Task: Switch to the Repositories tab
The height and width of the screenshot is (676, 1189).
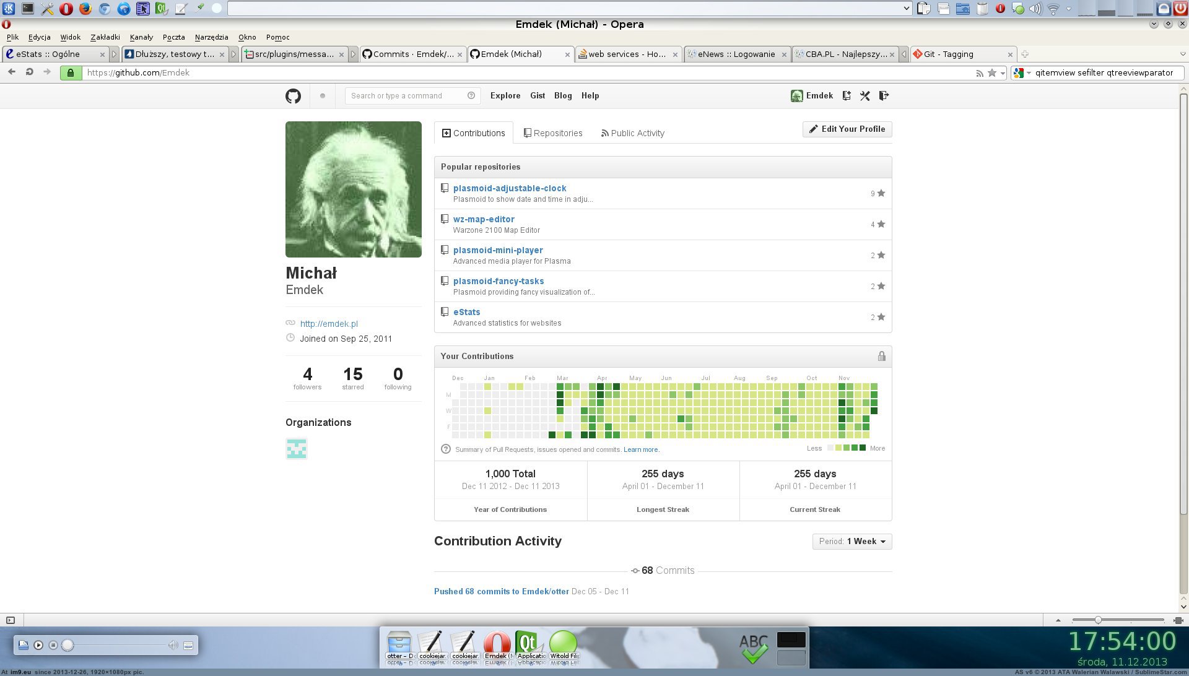Action: [553, 133]
